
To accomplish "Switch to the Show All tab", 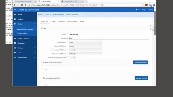I will coord(44,22).
